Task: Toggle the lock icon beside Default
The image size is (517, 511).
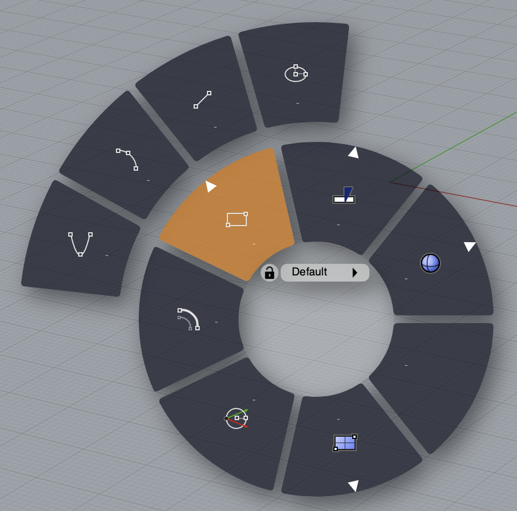Action: click(270, 273)
